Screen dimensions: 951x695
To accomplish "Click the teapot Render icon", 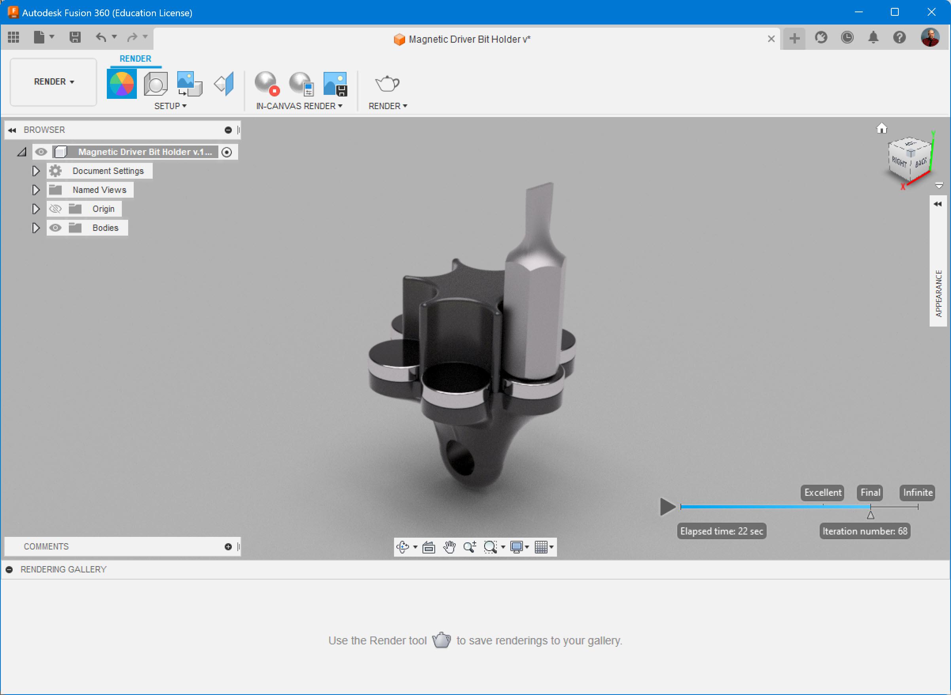I will click(387, 84).
